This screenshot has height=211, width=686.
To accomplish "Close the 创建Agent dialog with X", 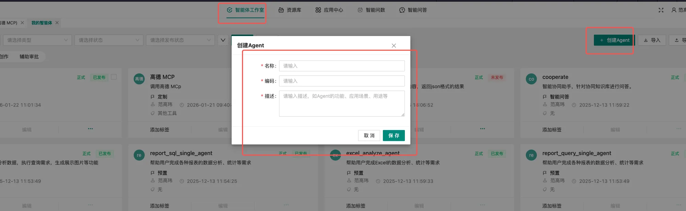I will coord(394,46).
